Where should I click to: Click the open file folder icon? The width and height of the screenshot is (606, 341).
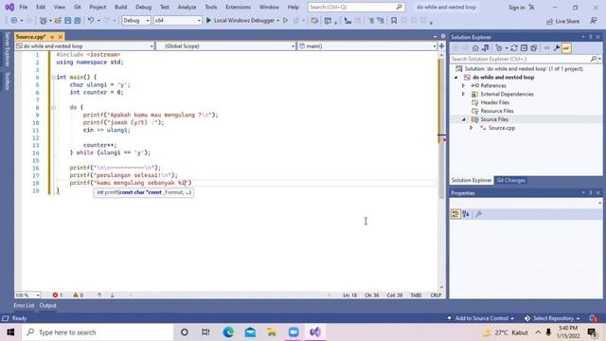[58, 21]
